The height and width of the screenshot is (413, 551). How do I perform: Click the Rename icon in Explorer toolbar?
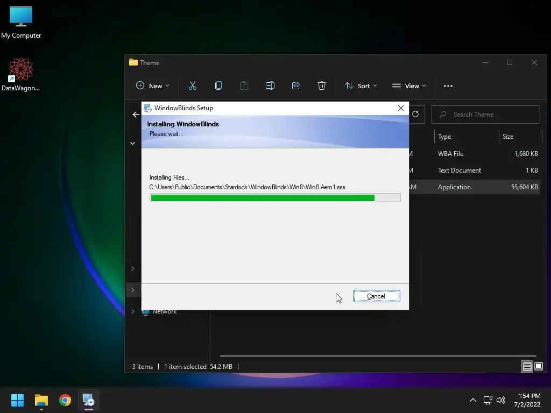click(x=270, y=86)
